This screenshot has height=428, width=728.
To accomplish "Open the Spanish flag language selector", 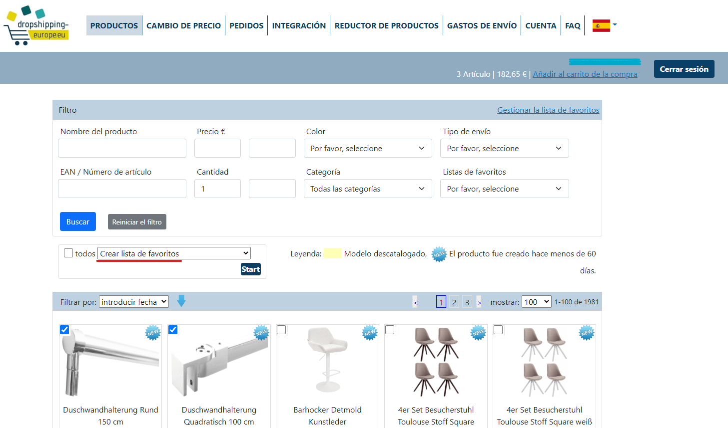I will click(605, 25).
